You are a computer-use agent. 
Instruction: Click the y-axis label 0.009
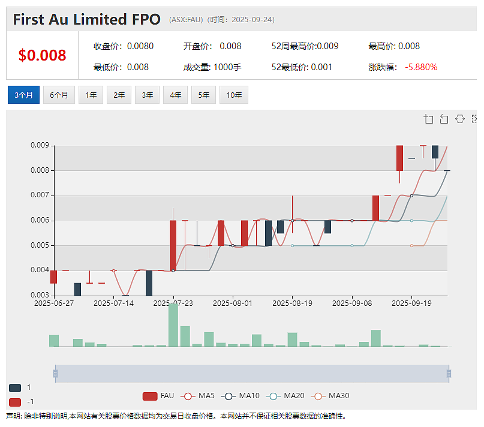pyautogui.click(x=40, y=145)
